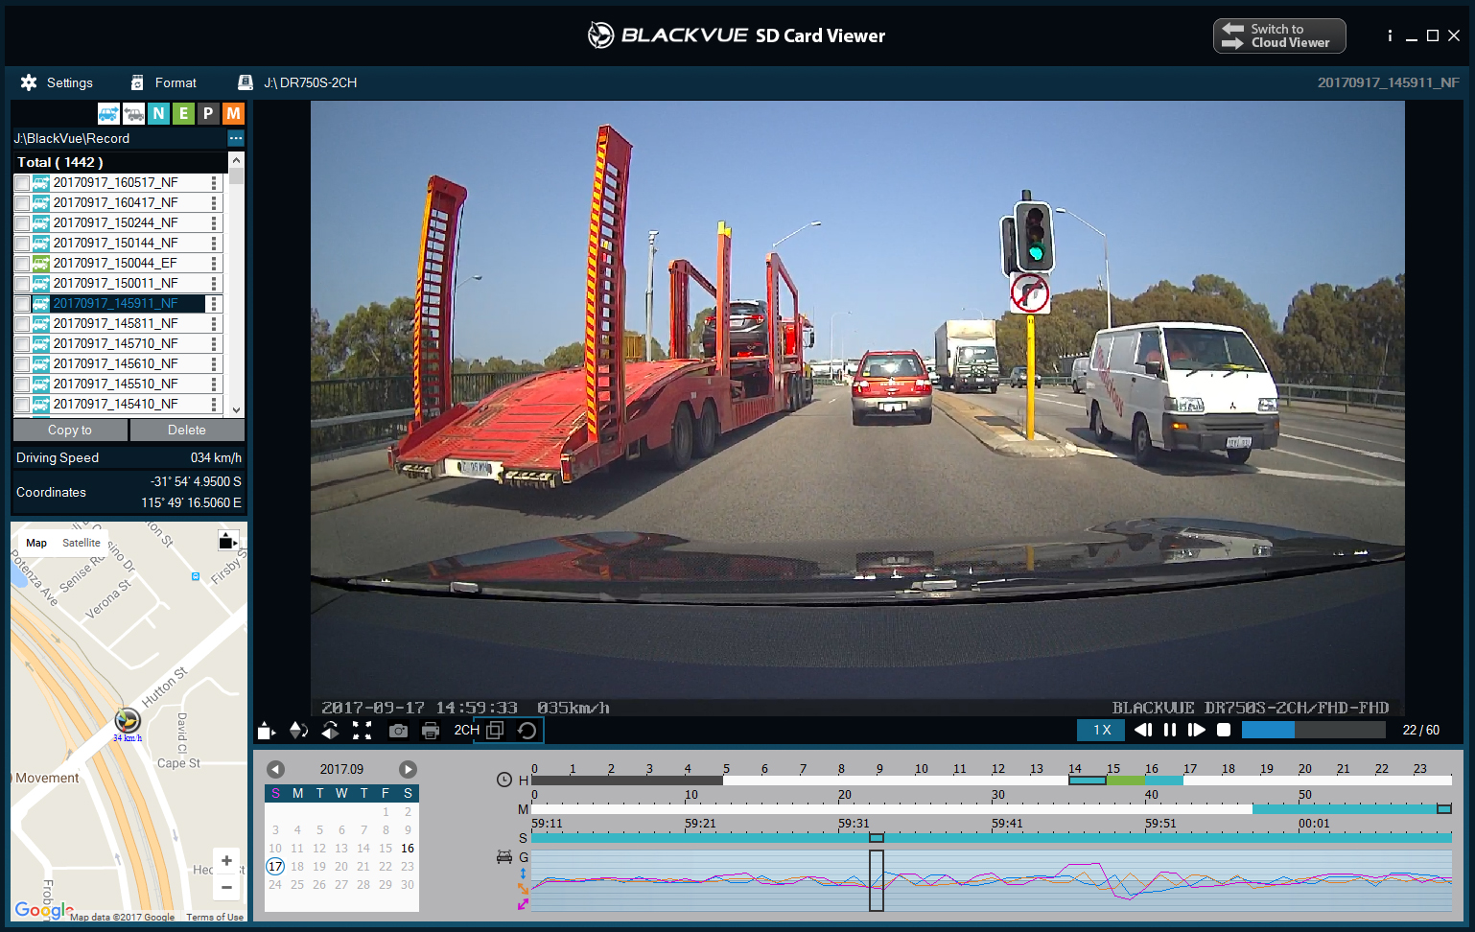Viewport: 1475px width, 932px height.
Task: Check the box for 20170917_160517_NF
Action: pyautogui.click(x=22, y=183)
